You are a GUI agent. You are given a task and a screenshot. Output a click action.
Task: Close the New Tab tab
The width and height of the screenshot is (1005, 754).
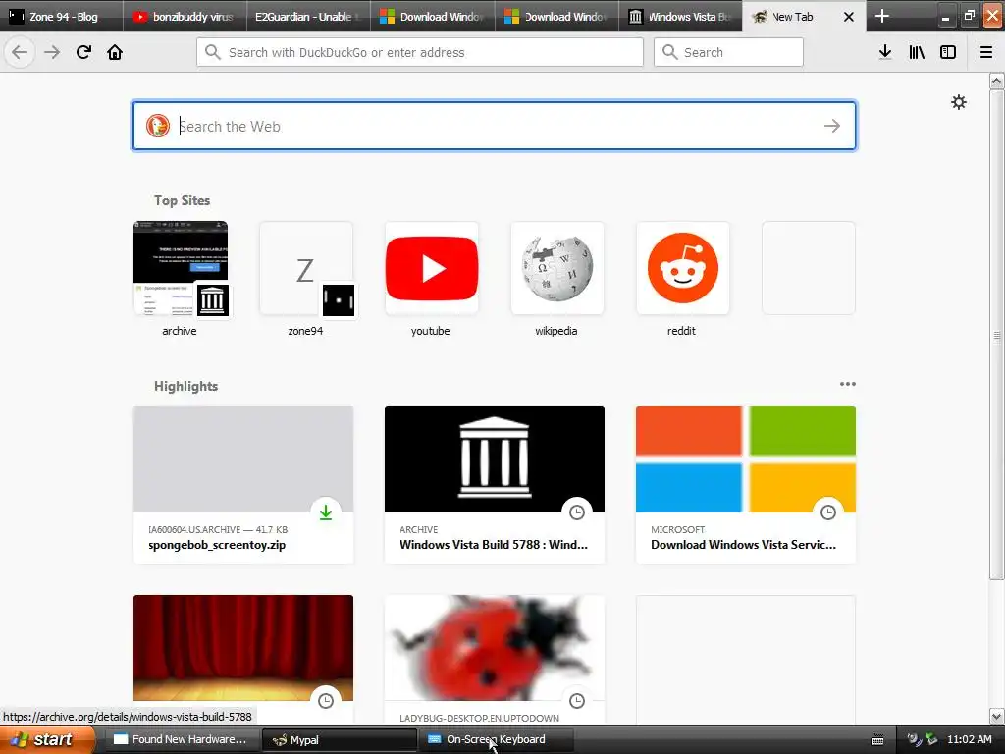point(849,17)
